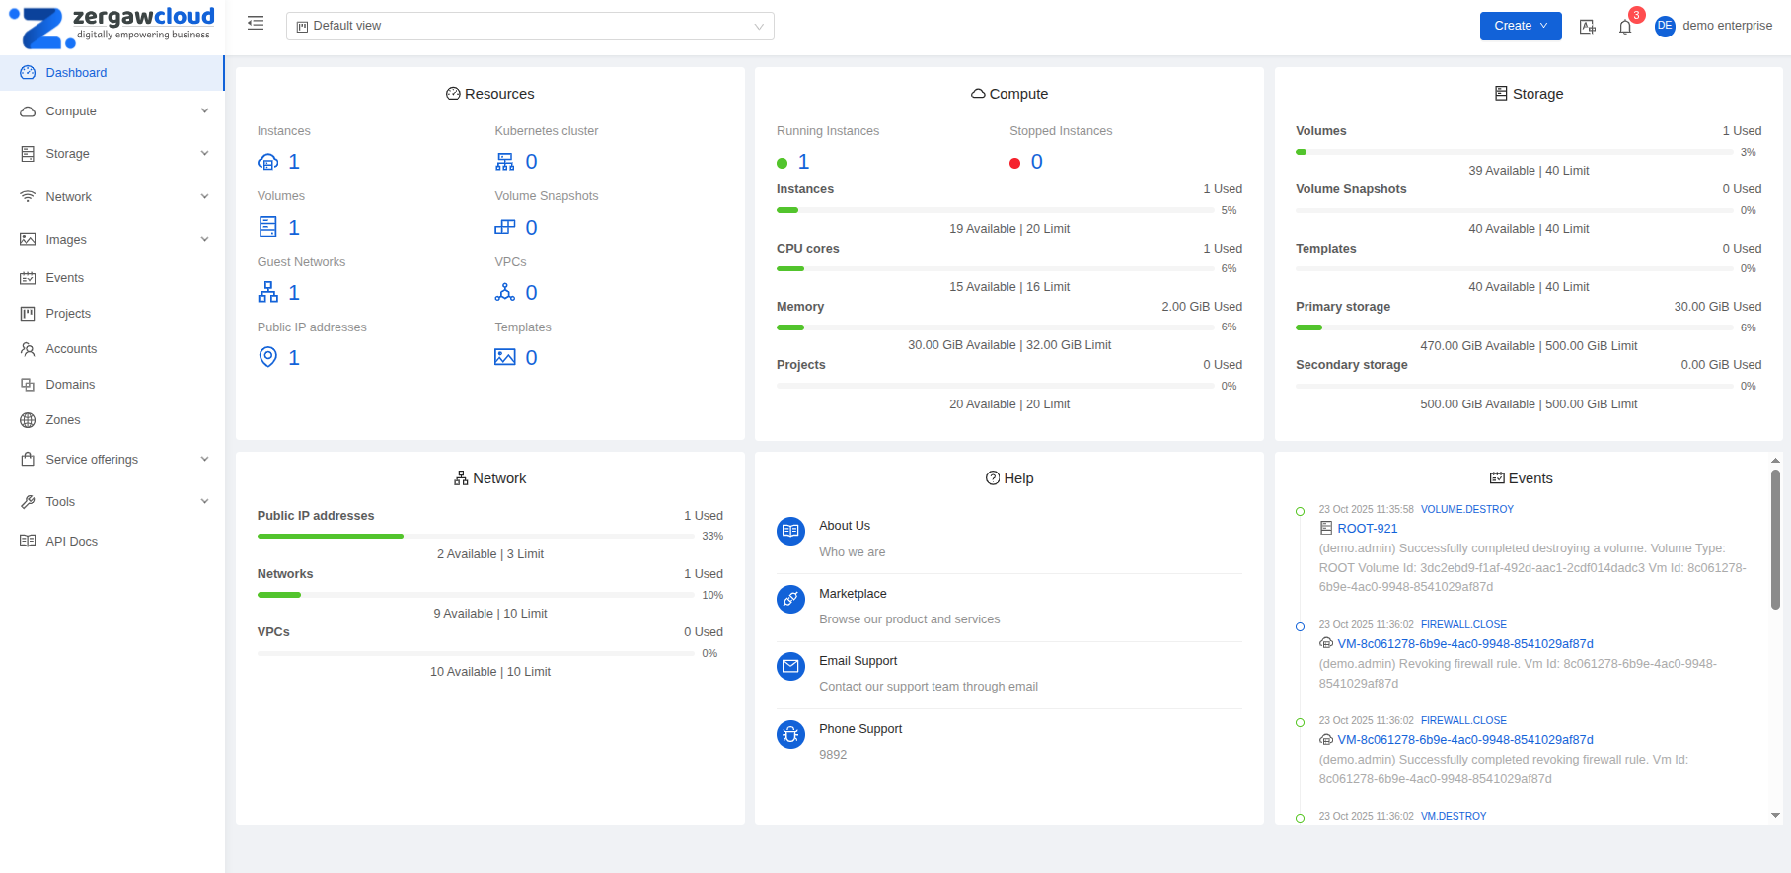Viewport: 1791px width, 873px height.
Task: Open Projects from the sidebar
Action: pos(112,314)
